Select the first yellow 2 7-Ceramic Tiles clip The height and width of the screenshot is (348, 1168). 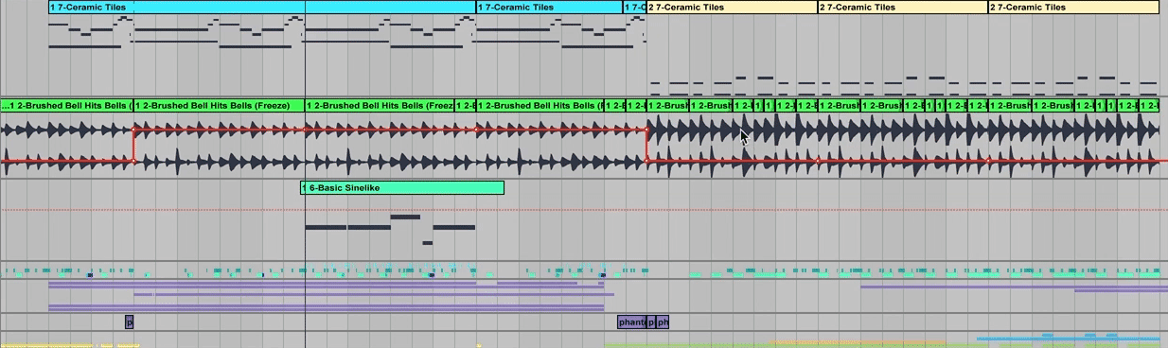732,8
